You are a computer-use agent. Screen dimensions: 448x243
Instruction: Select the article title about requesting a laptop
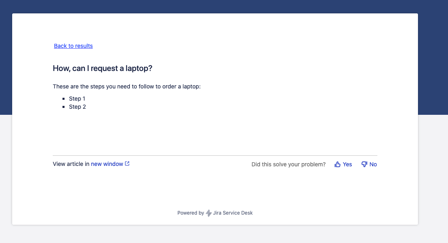103,68
